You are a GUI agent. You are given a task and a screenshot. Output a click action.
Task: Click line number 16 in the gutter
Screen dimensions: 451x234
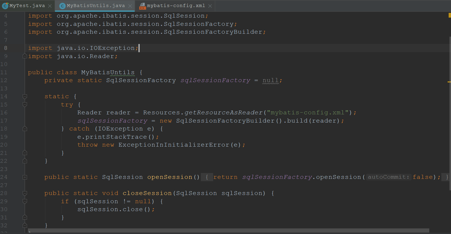pyautogui.click(x=4, y=113)
